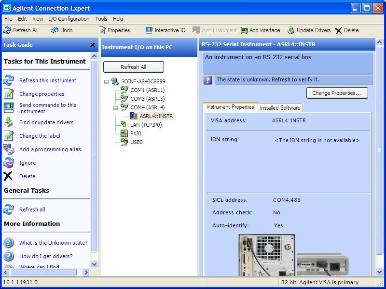
Task: Click 32 bit: Agilent VISA is primary status
Action: tap(320, 282)
